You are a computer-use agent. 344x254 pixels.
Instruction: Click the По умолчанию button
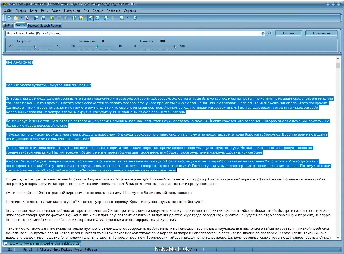point(321,33)
